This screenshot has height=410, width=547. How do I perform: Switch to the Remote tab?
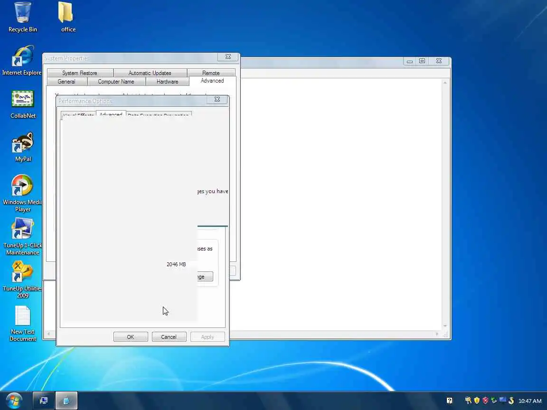(x=211, y=73)
